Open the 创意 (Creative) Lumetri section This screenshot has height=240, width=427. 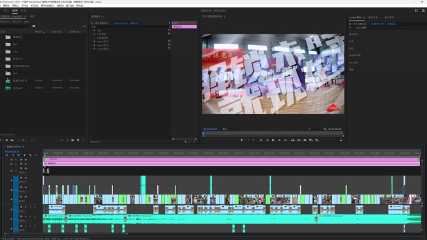[351, 41]
